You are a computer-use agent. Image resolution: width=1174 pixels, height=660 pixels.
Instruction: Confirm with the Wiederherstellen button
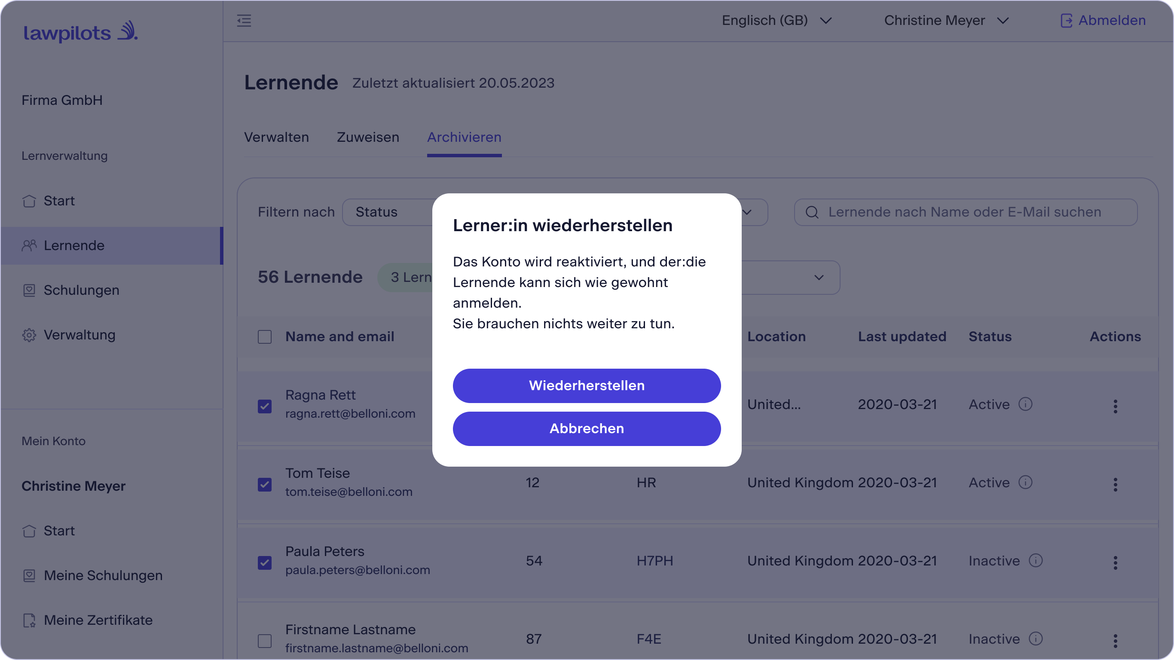click(587, 385)
